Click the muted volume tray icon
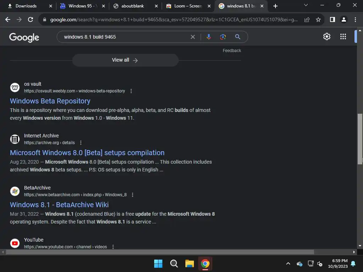The height and width of the screenshot is (272, 363). (320, 263)
